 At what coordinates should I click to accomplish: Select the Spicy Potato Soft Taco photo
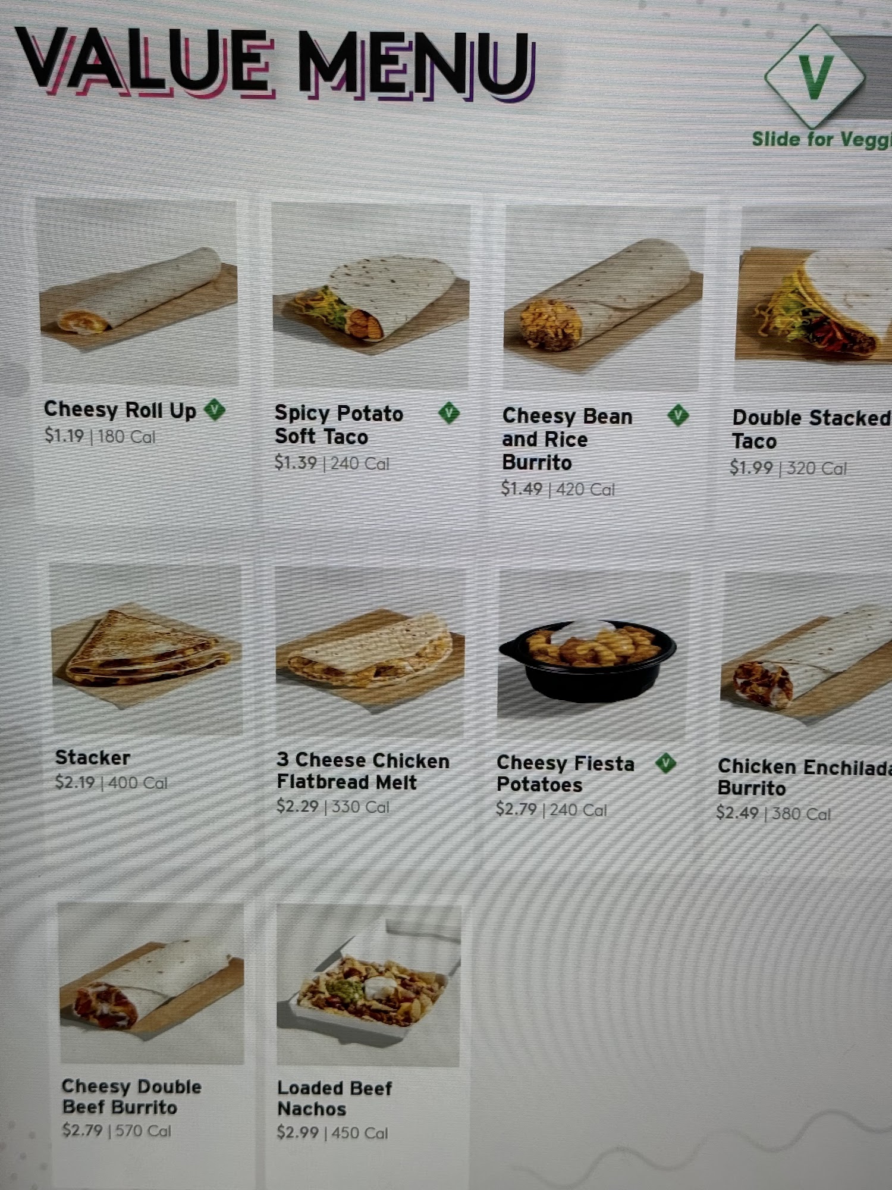370,296
